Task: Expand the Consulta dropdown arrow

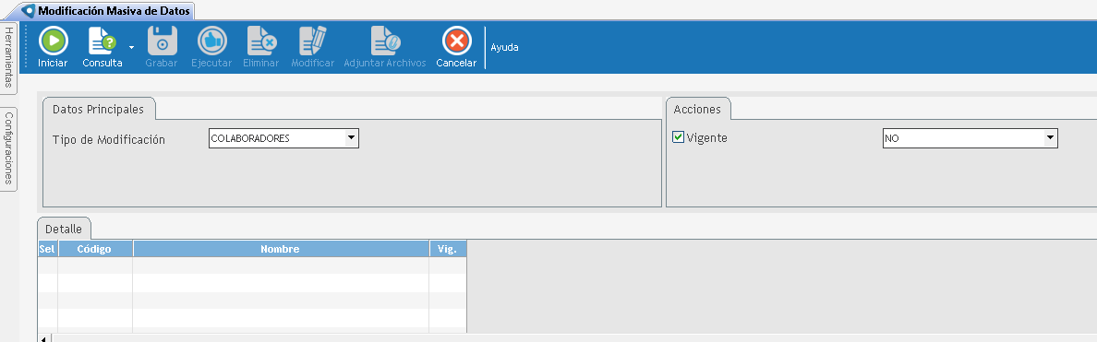Action: [131, 47]
